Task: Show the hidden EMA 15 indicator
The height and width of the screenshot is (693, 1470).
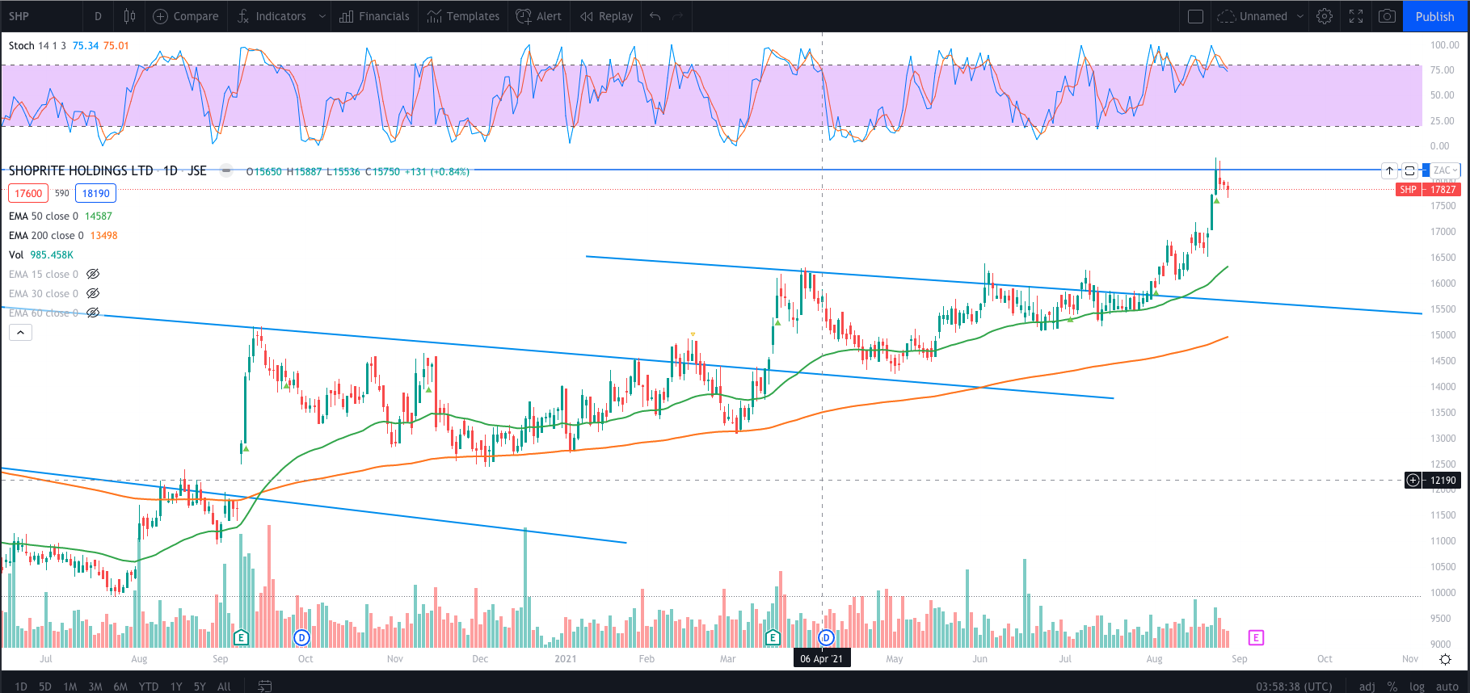Action: point(93,275)
